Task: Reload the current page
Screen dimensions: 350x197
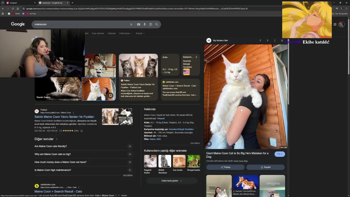Action: pos(13,8)
